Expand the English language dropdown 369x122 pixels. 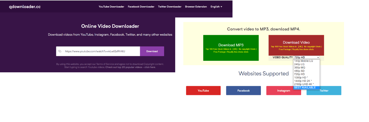coord(216,7)
